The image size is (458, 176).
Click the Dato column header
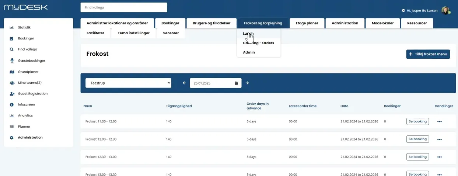click(x=344, y=106)
